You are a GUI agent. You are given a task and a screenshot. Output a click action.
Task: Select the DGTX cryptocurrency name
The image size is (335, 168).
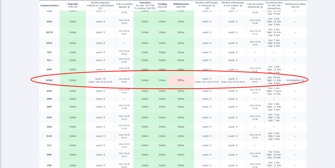click(x=49, y=32)
